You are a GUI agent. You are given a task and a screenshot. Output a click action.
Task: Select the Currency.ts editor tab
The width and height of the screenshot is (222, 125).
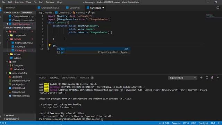pyautogui.click(x=96, y=8)
